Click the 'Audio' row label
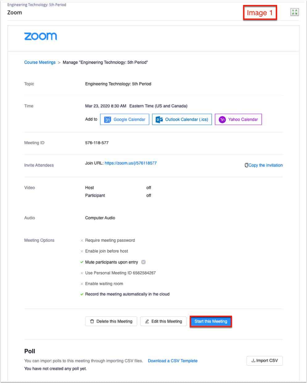Viewport: 307px width, 383px height. point(30,218)
